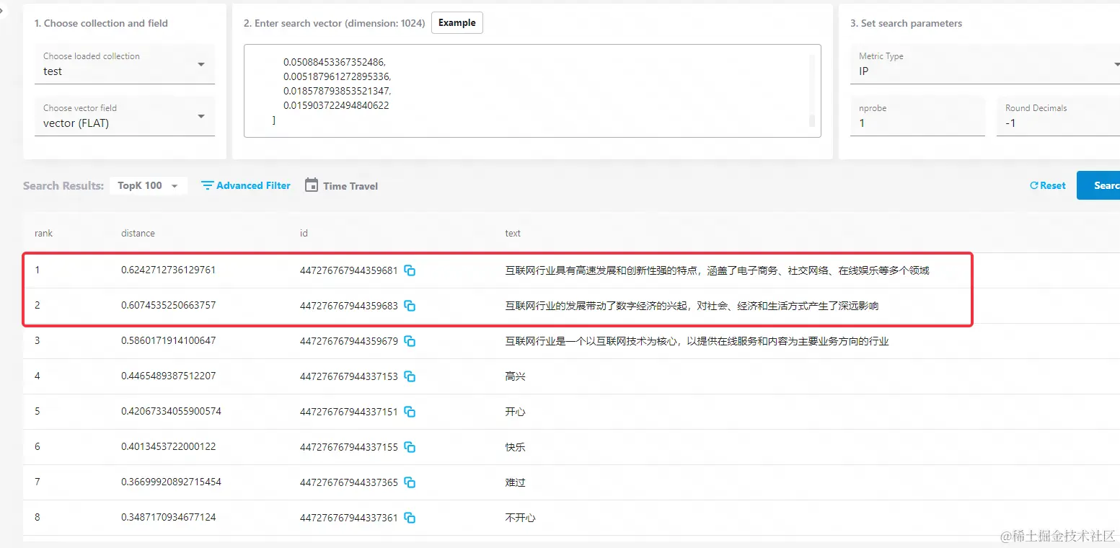Click the text cell 高兴
This screenshot has width=1120, height=548.
[515, 376]
